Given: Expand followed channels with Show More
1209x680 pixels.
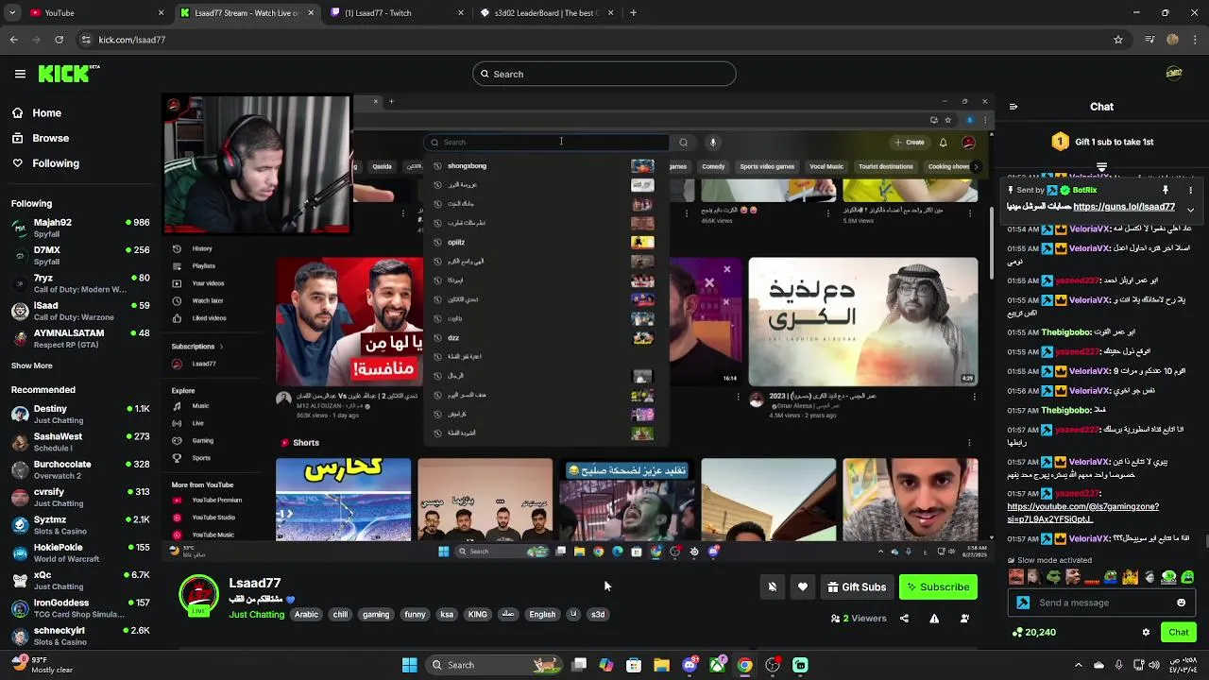Looking at the screenshot, I should [x=32, y=365].
